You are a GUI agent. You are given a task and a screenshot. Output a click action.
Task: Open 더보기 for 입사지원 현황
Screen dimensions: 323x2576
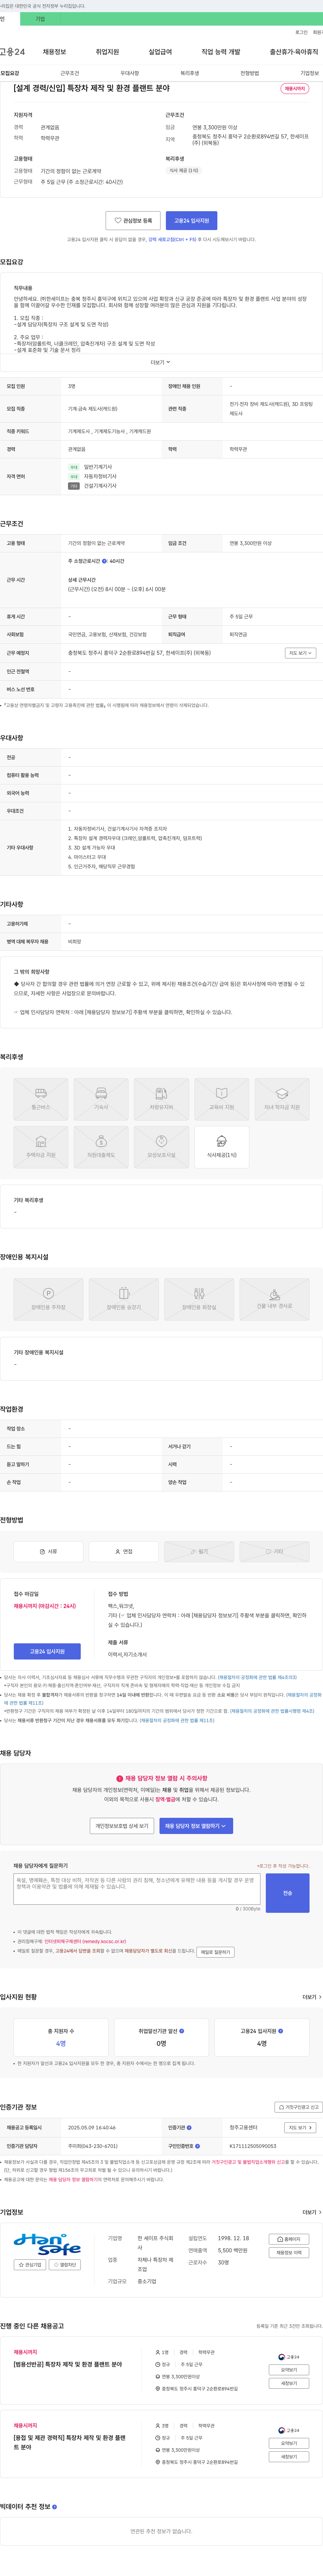[312, 1997]
